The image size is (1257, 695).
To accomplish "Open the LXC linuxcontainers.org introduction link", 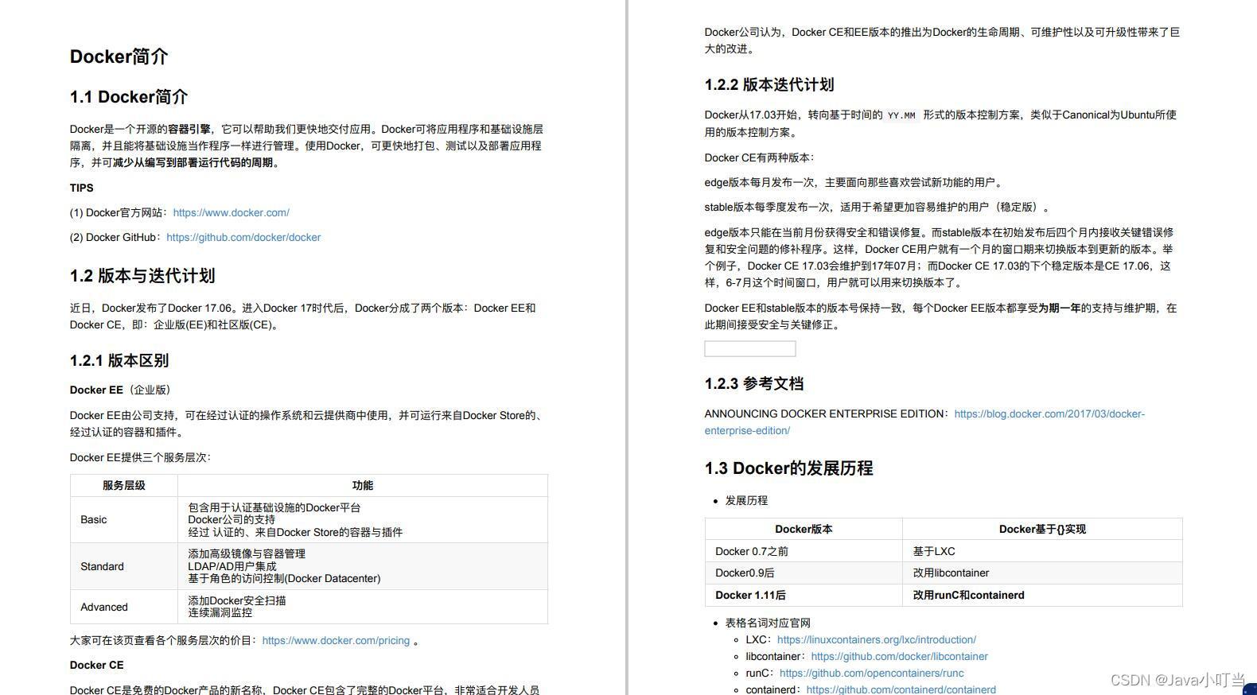I will pos(877,639).
